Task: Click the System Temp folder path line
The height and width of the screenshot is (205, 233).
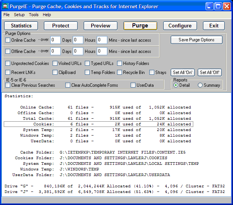Action: point(111,164)
